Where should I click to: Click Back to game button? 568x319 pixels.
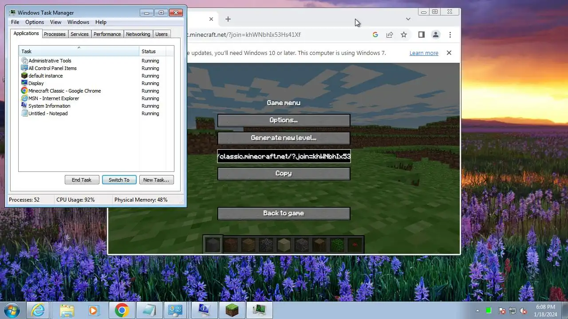click(x=284, y=213)
